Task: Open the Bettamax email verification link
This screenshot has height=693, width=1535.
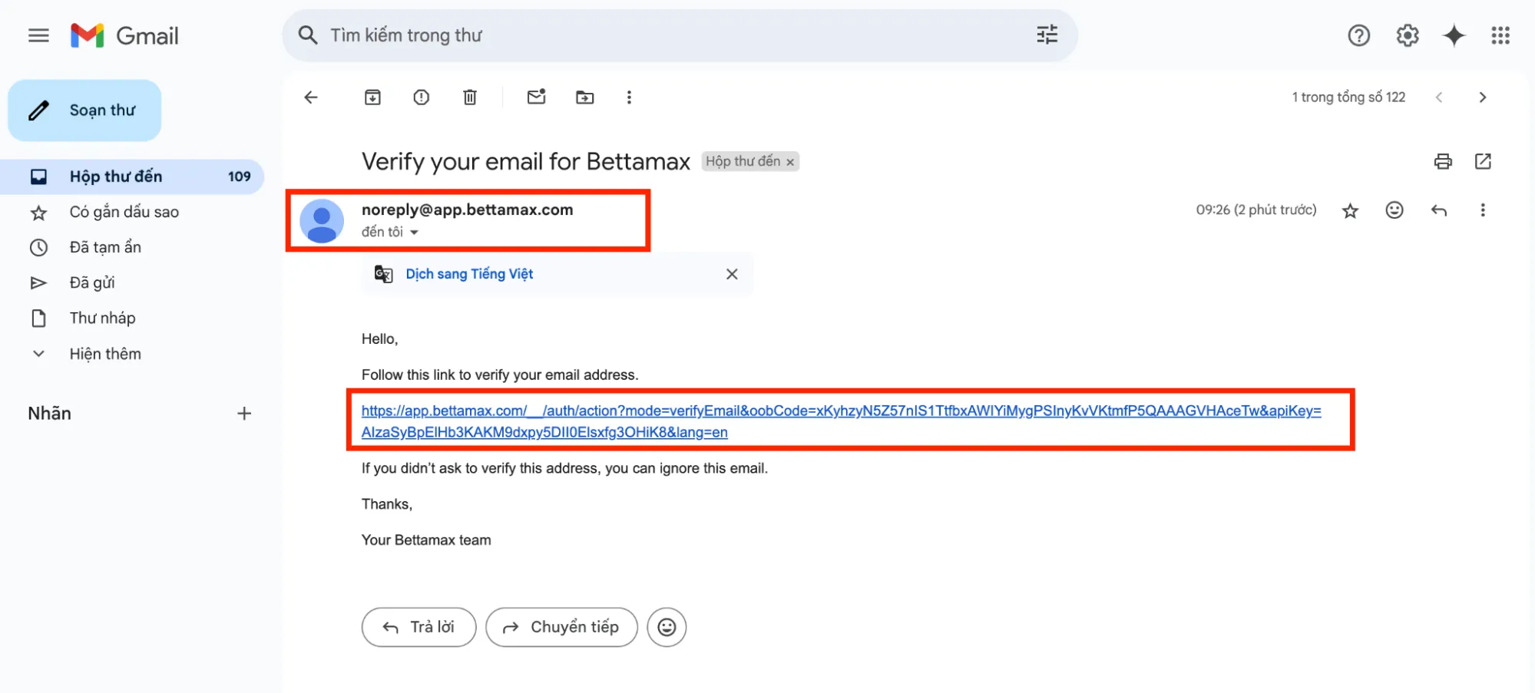Action: [841, 411]
